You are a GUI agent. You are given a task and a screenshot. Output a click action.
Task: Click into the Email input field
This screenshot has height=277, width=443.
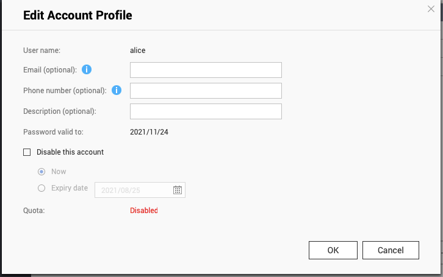(x=206, y=70)
